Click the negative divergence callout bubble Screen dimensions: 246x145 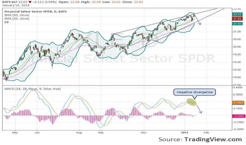coord(195,92)
